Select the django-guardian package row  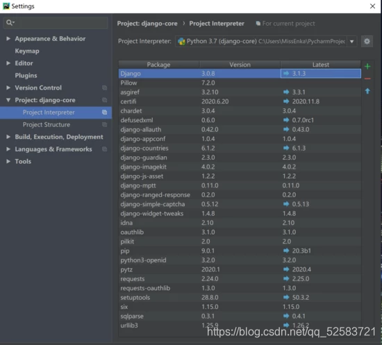(x=240, y=158)
